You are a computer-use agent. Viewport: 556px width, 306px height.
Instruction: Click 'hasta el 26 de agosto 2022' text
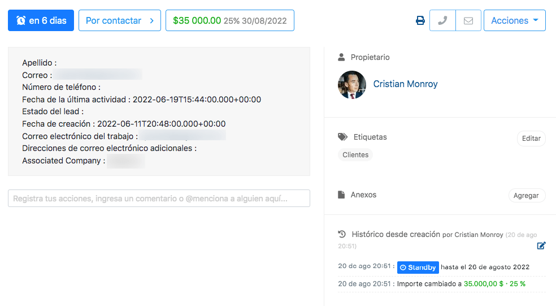(x=485, y=267)
